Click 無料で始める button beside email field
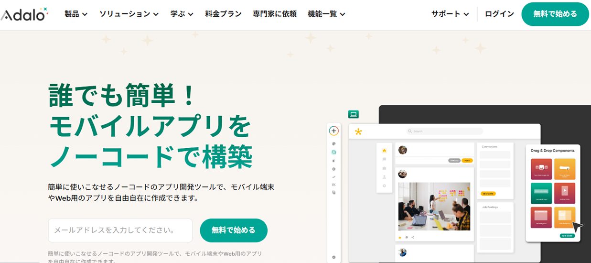 pos(234,230)
